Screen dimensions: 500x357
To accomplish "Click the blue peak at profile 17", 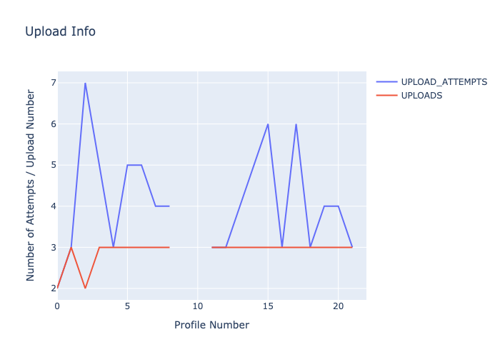I will point(296,124).
